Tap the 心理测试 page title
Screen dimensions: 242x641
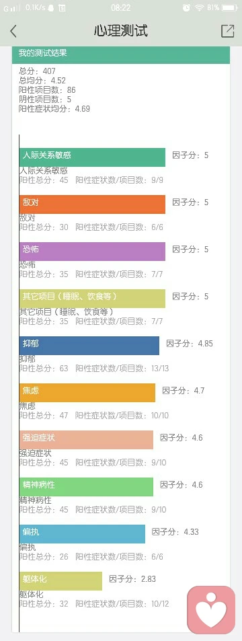pos(120,31)
